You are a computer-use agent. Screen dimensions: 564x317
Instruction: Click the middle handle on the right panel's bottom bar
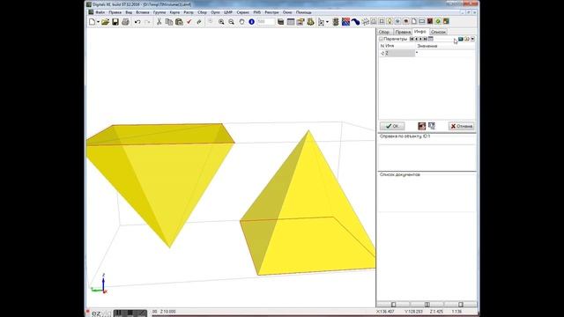427,305
